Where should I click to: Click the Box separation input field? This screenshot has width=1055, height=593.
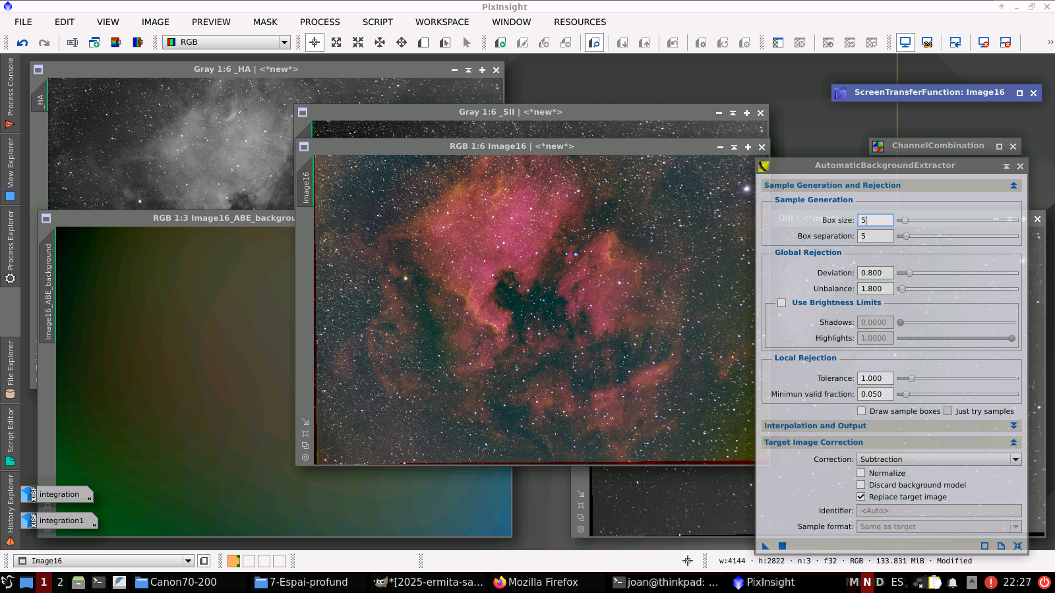pyautogui.click(x=875, y=236)
